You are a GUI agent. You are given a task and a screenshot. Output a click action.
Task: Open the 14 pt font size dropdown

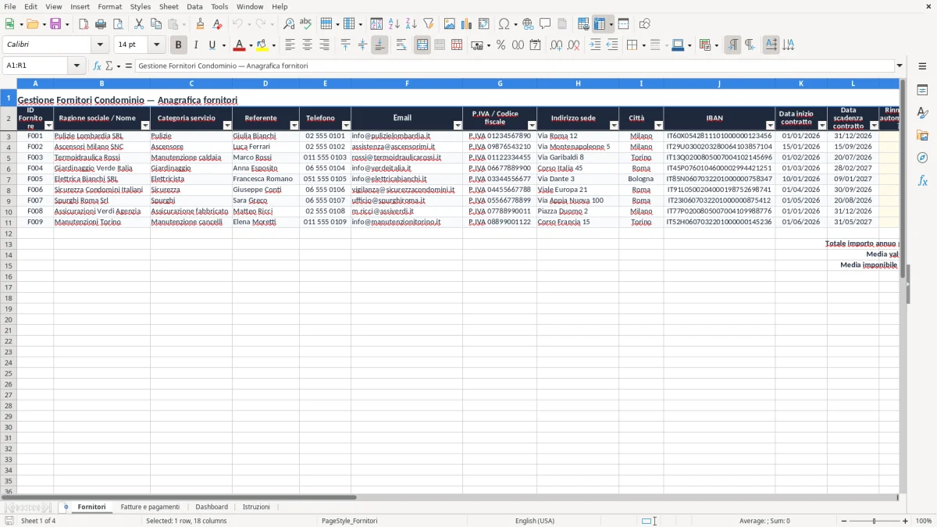pos(156,45)
